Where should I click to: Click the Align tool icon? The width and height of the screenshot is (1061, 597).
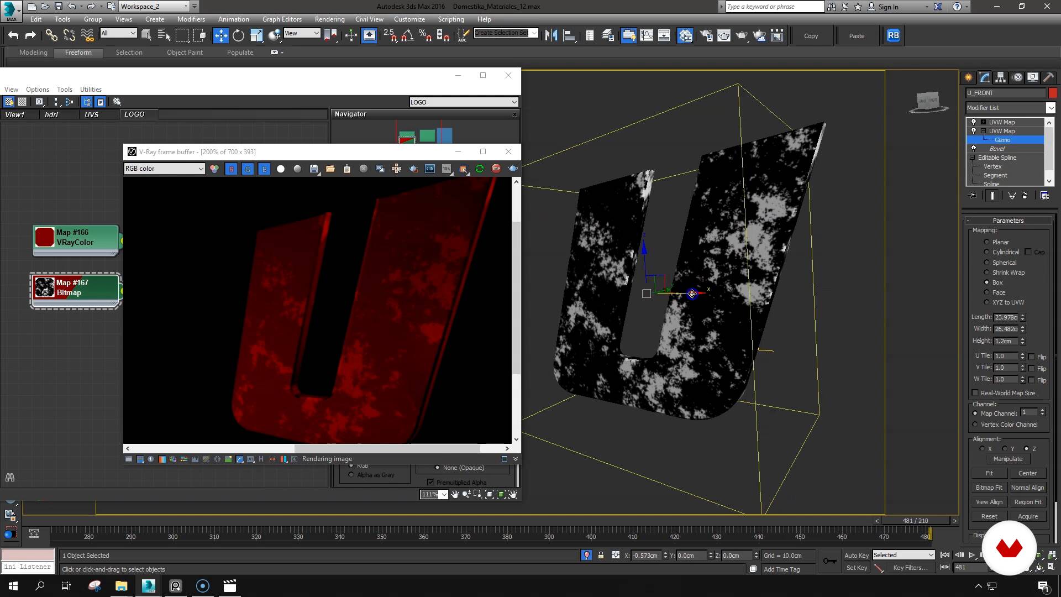point(569,35)
